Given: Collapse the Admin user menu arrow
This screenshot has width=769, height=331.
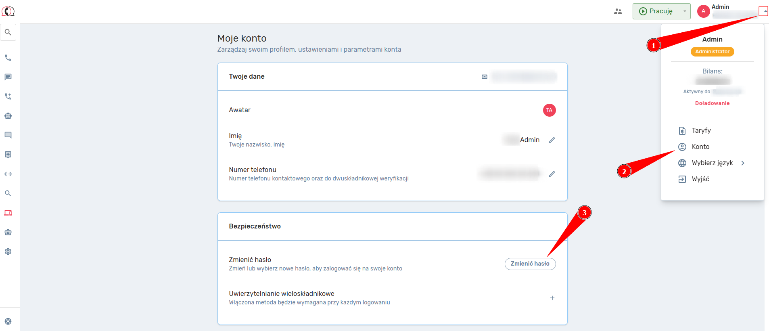Looking at the screenshot, I should (764, 11).
